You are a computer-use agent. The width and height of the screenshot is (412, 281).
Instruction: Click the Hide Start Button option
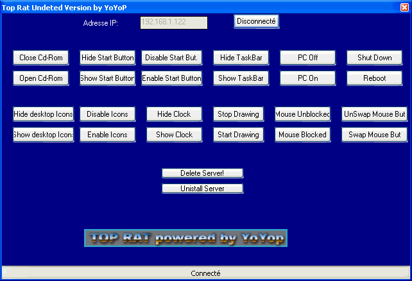pyautogui.click(x=107, y=58)
